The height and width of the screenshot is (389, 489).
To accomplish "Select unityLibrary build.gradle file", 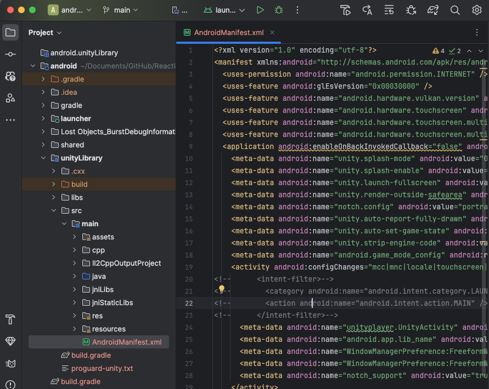I will tap(86, 355).
